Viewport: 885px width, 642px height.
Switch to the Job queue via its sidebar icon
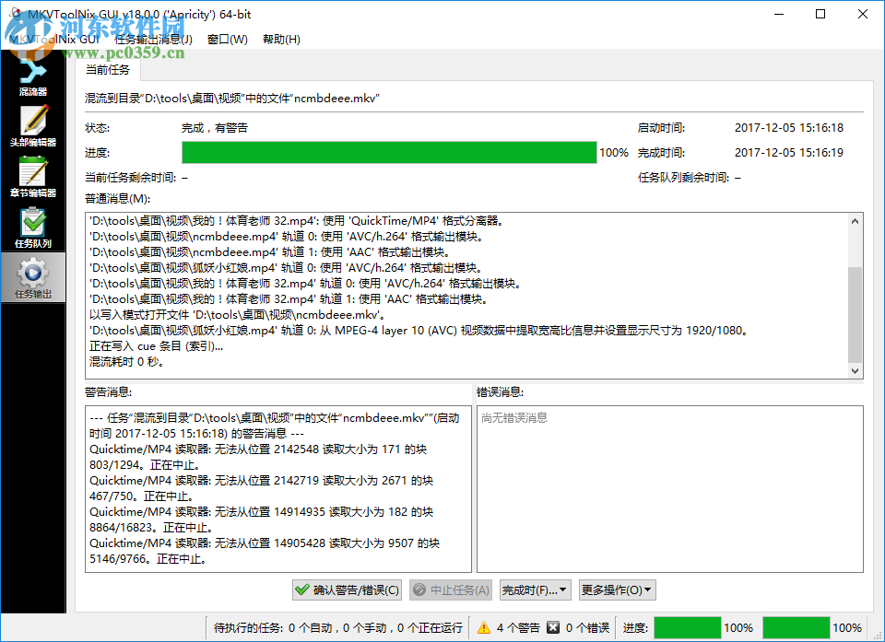click(x=34, y=228)
